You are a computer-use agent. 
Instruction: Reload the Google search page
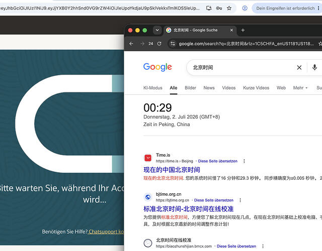click(159, 44)
